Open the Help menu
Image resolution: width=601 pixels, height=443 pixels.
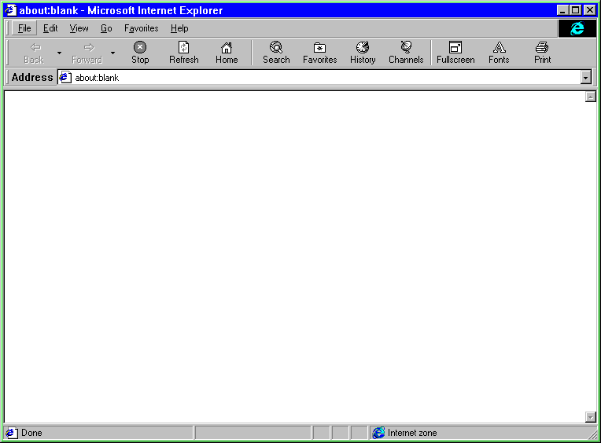click(x=179, y=28)
